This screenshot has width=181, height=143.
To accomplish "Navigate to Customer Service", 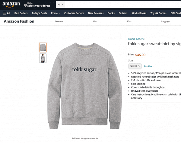I will point(74,13).
